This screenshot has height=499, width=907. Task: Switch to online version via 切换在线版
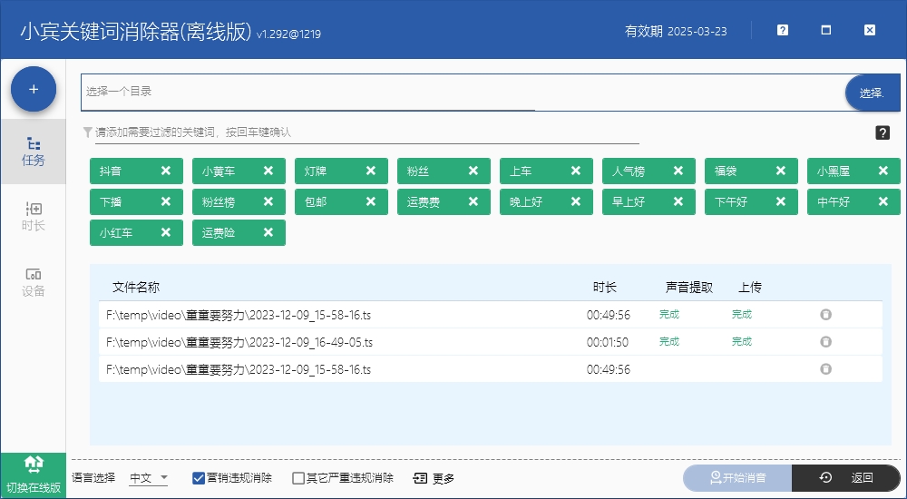pyautogui.click(x=33, y=475)
